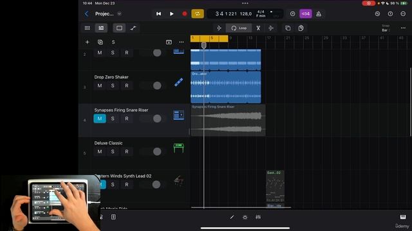412x231 pixels.
Task: Open the tuner icon beside count-in
Action: (292, 13)
